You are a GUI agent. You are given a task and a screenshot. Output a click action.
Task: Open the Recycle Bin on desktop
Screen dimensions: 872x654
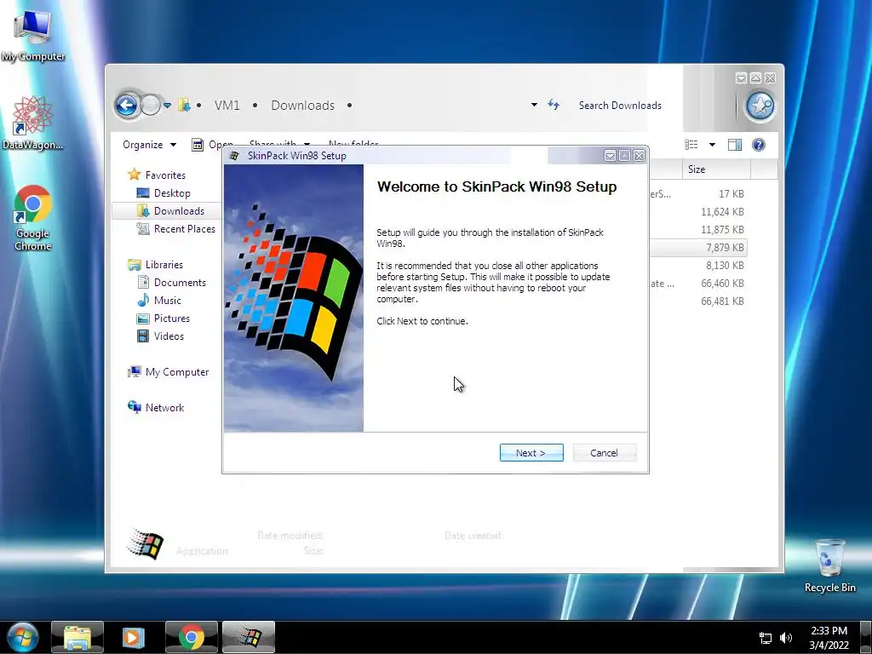pyautogui.click(x=829, y=565)
